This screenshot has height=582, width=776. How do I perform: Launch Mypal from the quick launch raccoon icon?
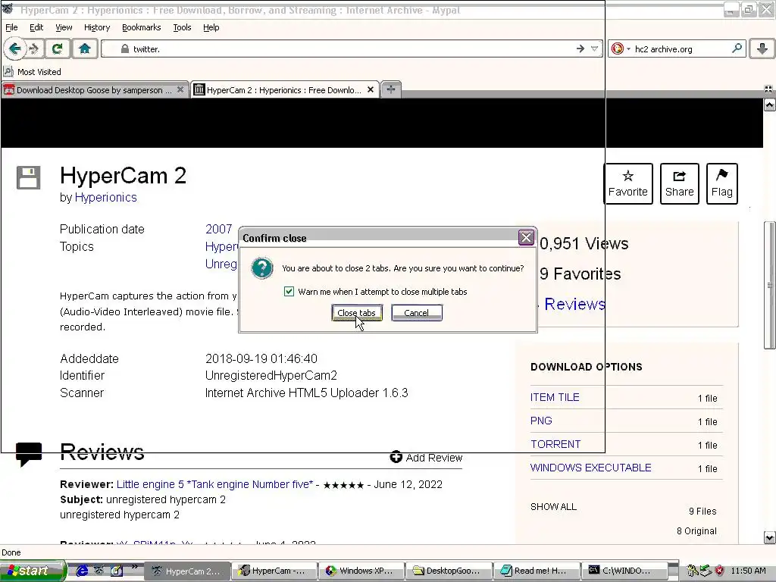pos(99,571)
